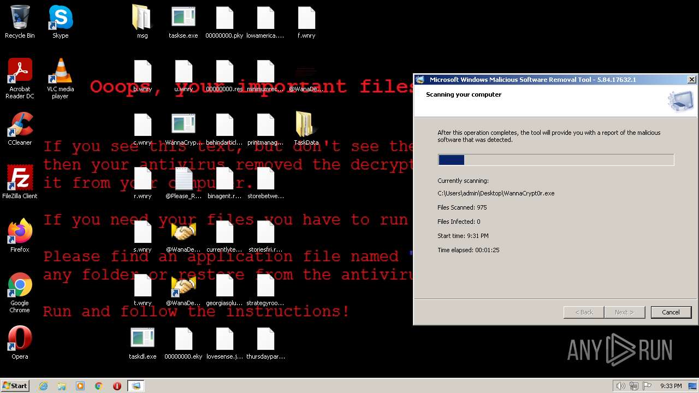The height and width of the screenshot is (393, 699).
Task: Select the b.wnry file
Action: [143, 75]
